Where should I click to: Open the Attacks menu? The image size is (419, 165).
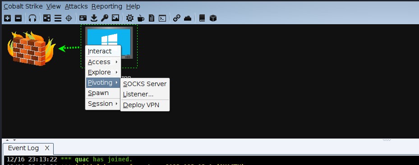pos(76,6)
